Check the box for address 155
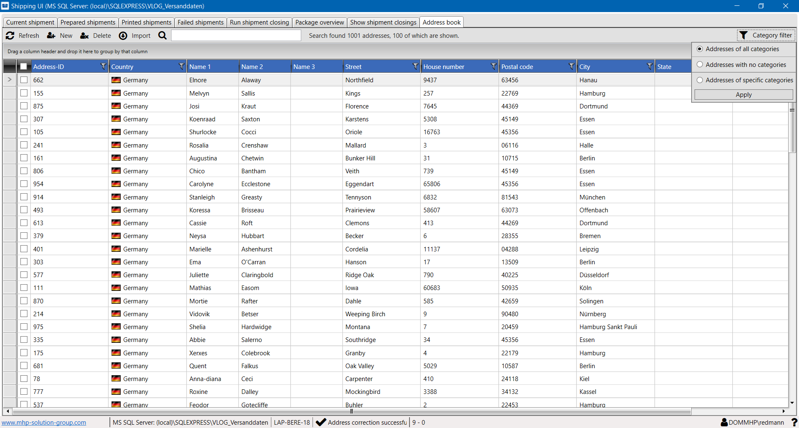The height and width of the screenshot is (428, 799). click(x=24, y=93)
